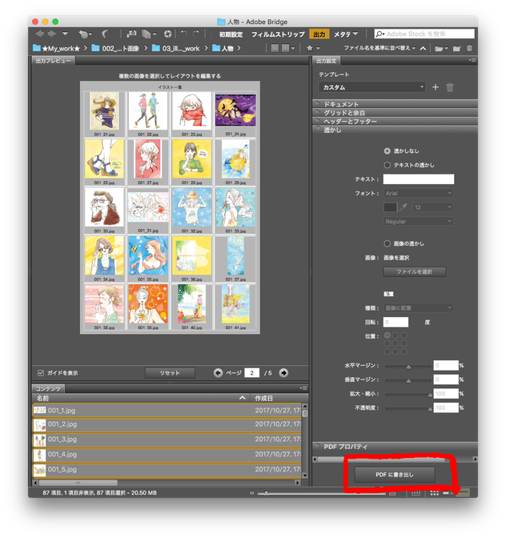Viewport: 506px width, 538px height.
Task: Toggle ascending sort order arrow in path bar
Action: pyautogui.click(x=423, y=48)
